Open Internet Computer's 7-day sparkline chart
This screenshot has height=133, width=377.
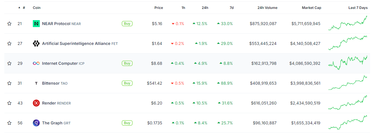348,63
